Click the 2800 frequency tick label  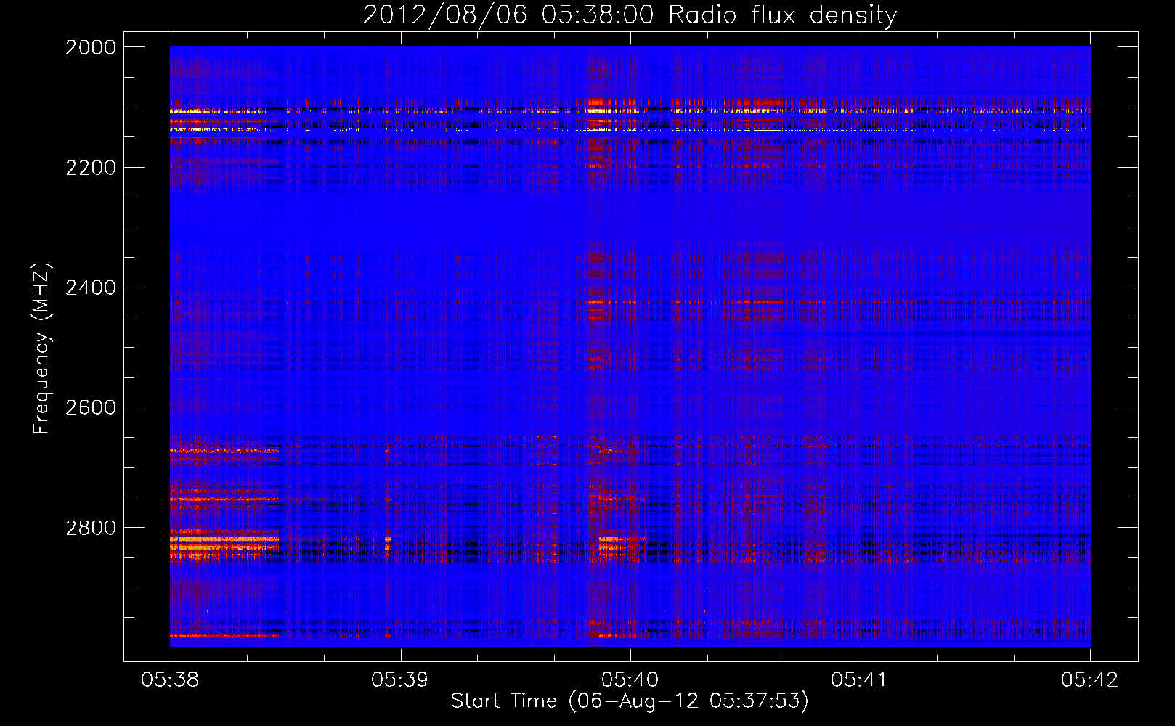point(91,528)
